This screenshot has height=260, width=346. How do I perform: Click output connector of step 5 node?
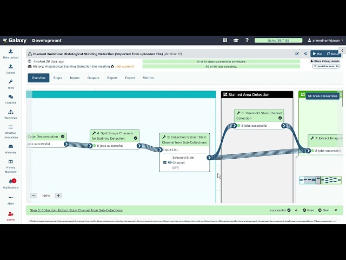pyautogui.click(x=209, y=158)
